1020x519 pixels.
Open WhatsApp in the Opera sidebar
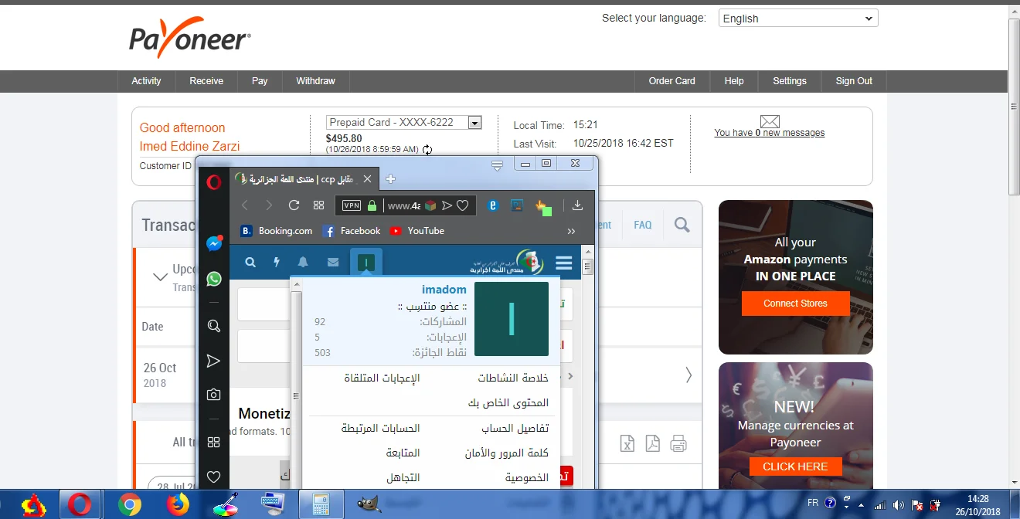coord(214,279)
